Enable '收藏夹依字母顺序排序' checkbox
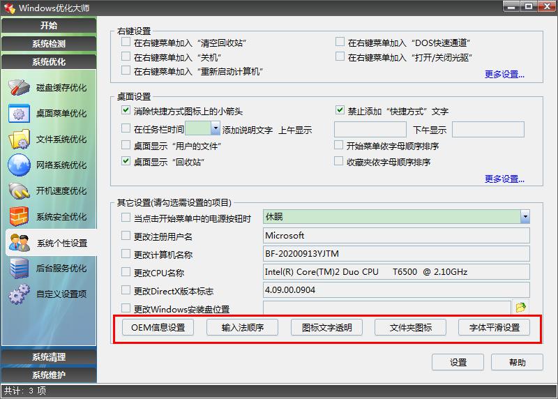Viewport: 558px width, 399px height. coord(338,161)
